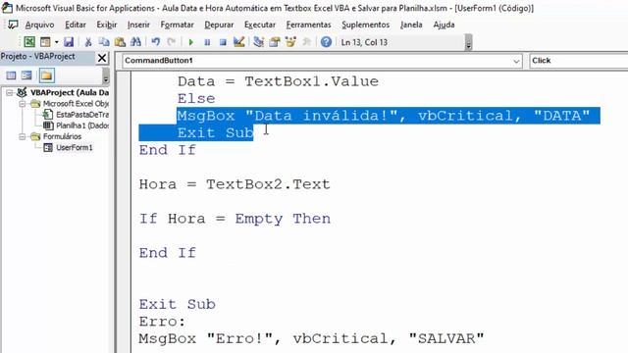Click the code margin indicator bar

(x=124, y=212)
